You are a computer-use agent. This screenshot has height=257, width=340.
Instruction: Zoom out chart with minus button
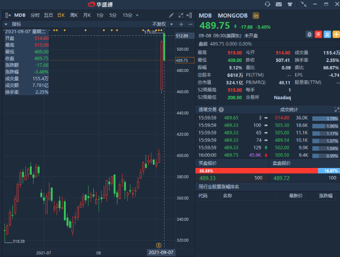point(190,24)
